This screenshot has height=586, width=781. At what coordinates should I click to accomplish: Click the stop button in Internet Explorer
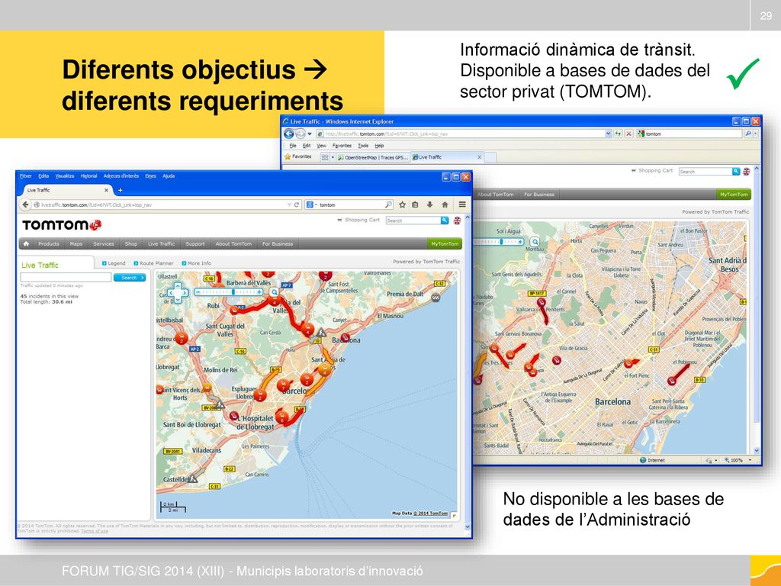pyautogui.click(x=629, y=134)
